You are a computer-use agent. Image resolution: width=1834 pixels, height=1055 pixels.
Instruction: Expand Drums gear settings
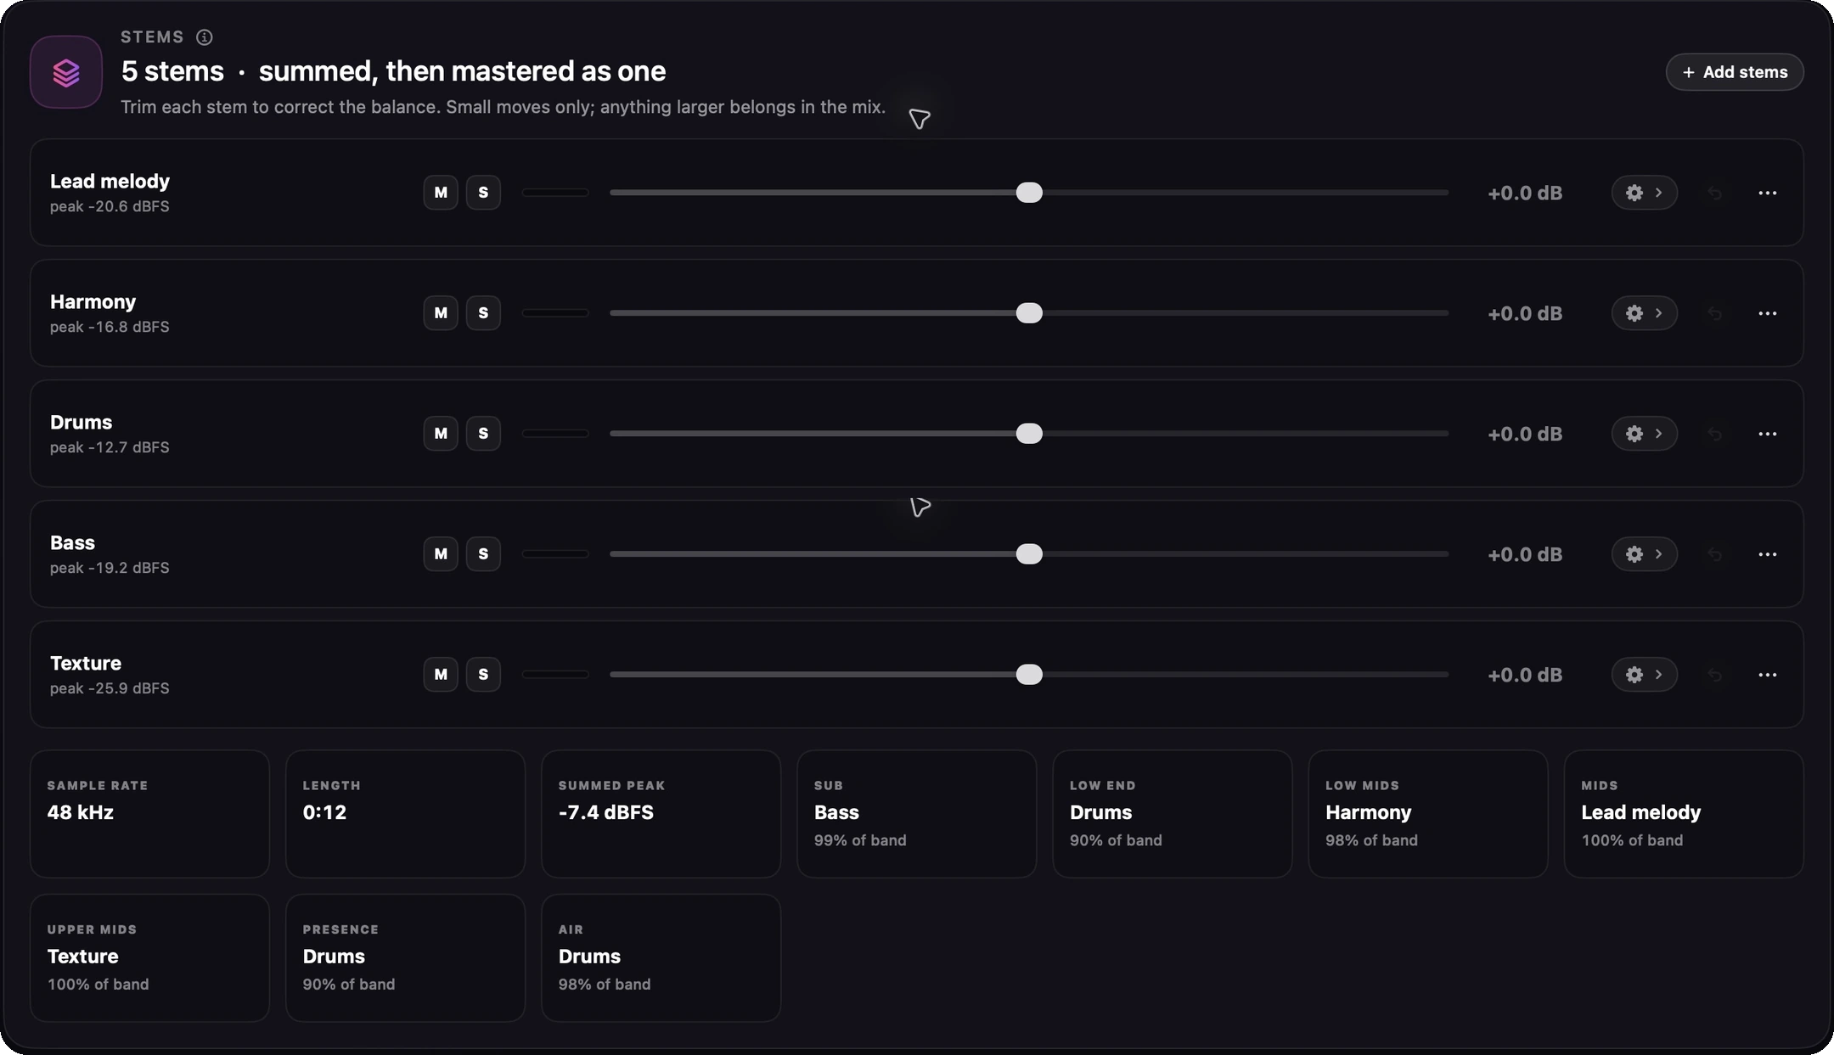click(1645, 434)
